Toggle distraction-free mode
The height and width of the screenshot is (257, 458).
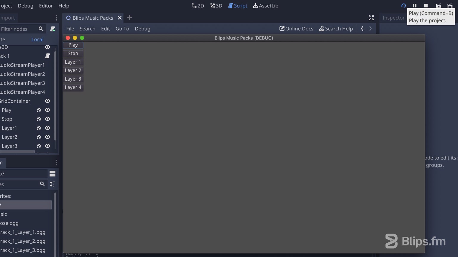pyautogui.click(x=371, y=18)
